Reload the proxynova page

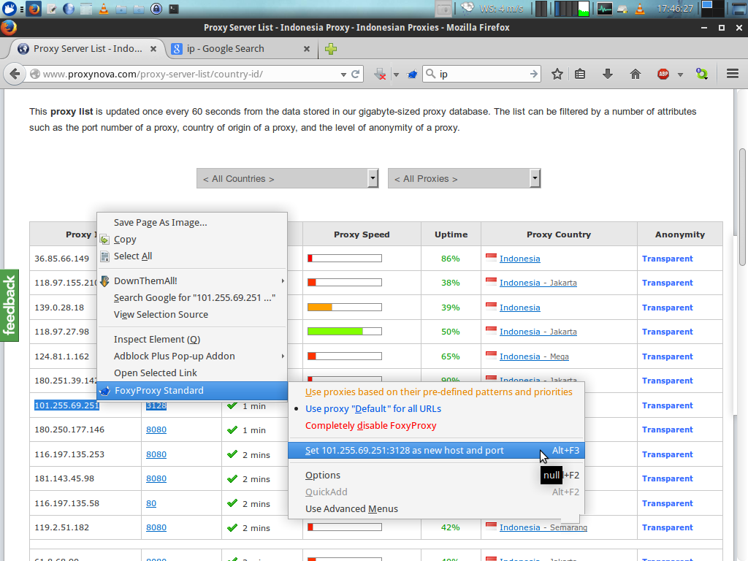pyautogui.click(x=356, y=74)
